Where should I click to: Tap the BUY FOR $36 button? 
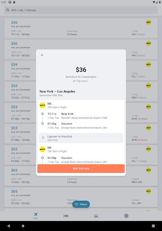pos(81,169)
